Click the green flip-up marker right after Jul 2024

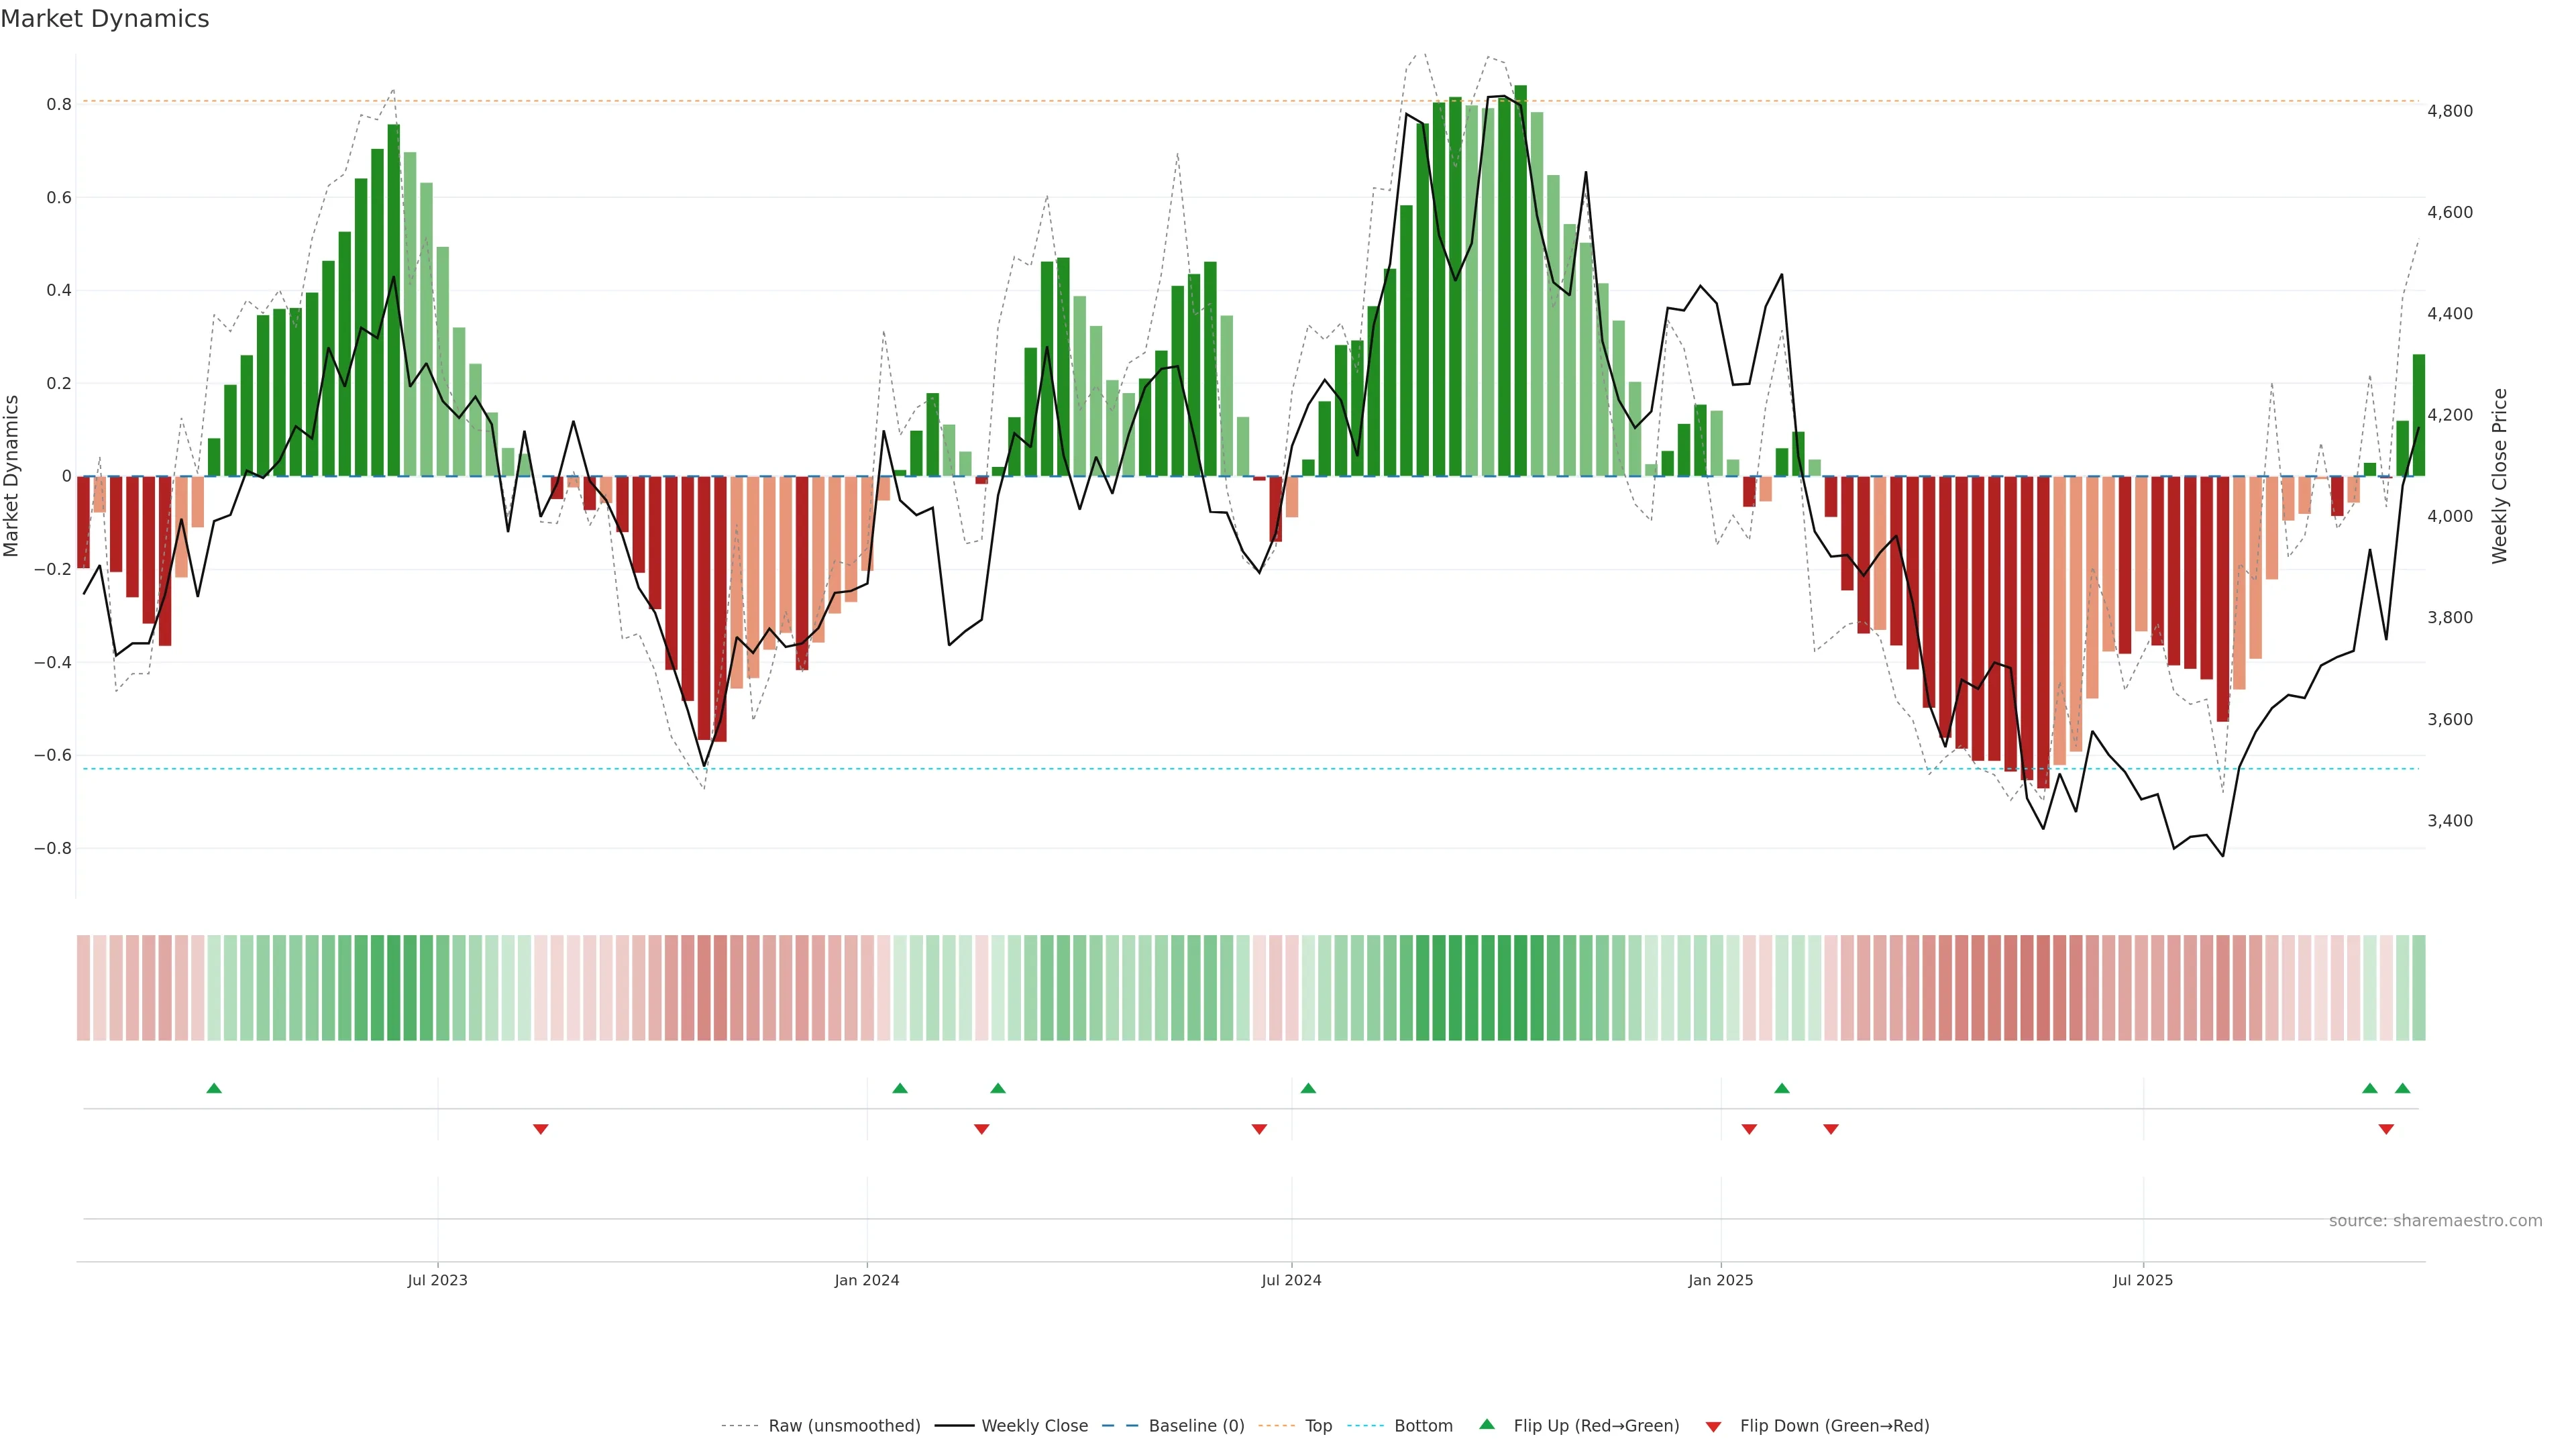(x=1308, y=1088)
